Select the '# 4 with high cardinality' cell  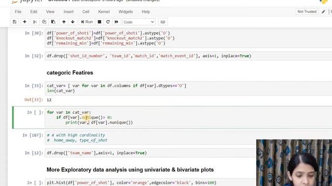tap(150, 137)
